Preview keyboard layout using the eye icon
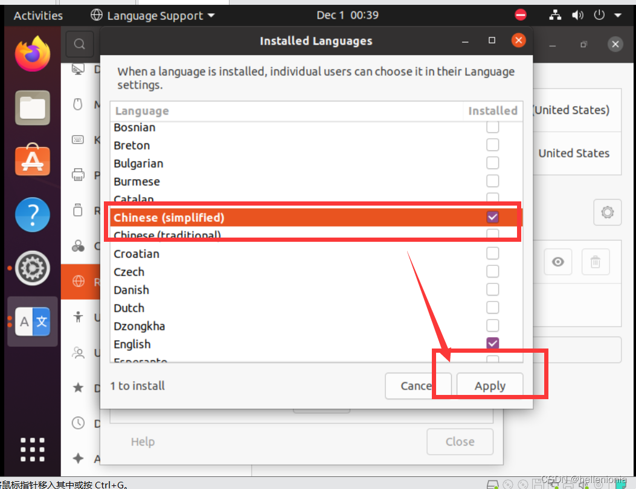The width and height of the screenshot is (636, 489). pyautogui.click(x=557, y=262)
